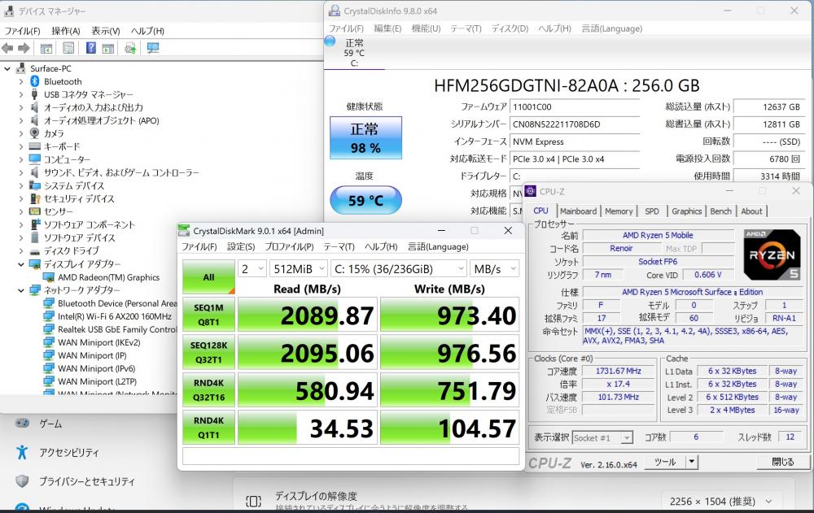Viewport: 814px width, 513px height.
Task: Select Realtek USB GbE Family Controller row
Action: (x=111, y=329)
